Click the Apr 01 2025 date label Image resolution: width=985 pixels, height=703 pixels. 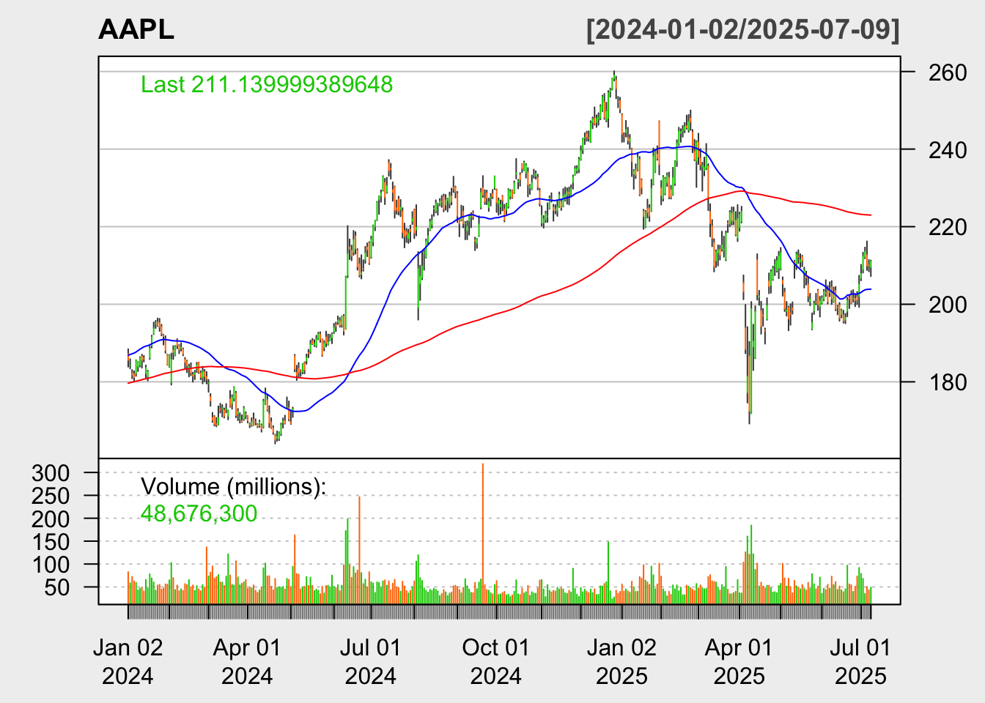pyautogui.click(x=739, y=661)
